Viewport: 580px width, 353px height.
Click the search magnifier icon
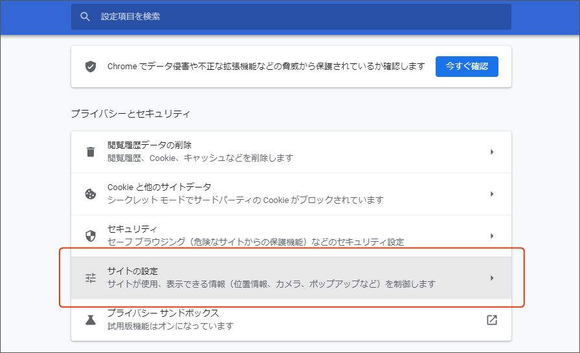point(85,17)
